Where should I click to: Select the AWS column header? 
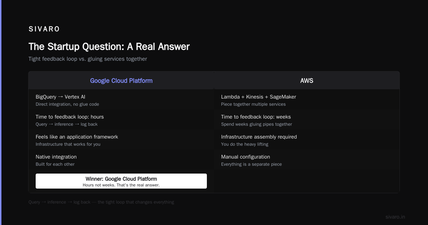point(307,81)
